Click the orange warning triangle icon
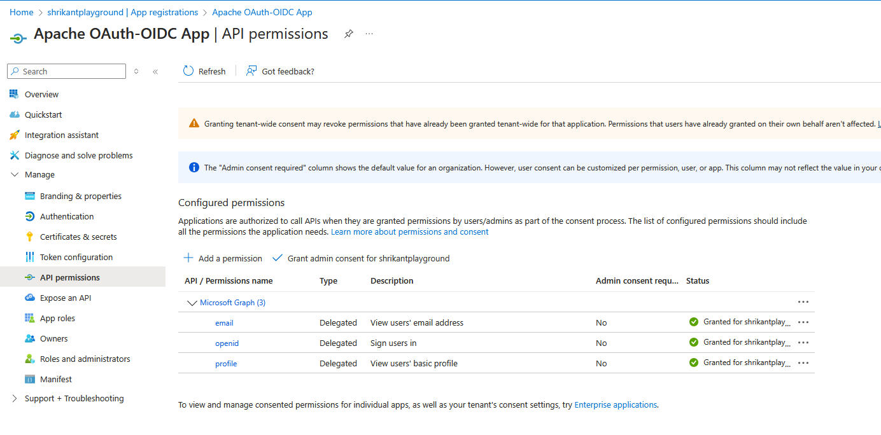This screenshot has width=881, height=435. (194, 123)
